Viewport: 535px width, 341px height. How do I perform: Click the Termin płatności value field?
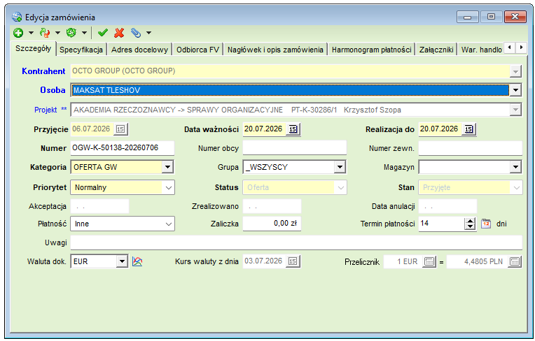441,224
